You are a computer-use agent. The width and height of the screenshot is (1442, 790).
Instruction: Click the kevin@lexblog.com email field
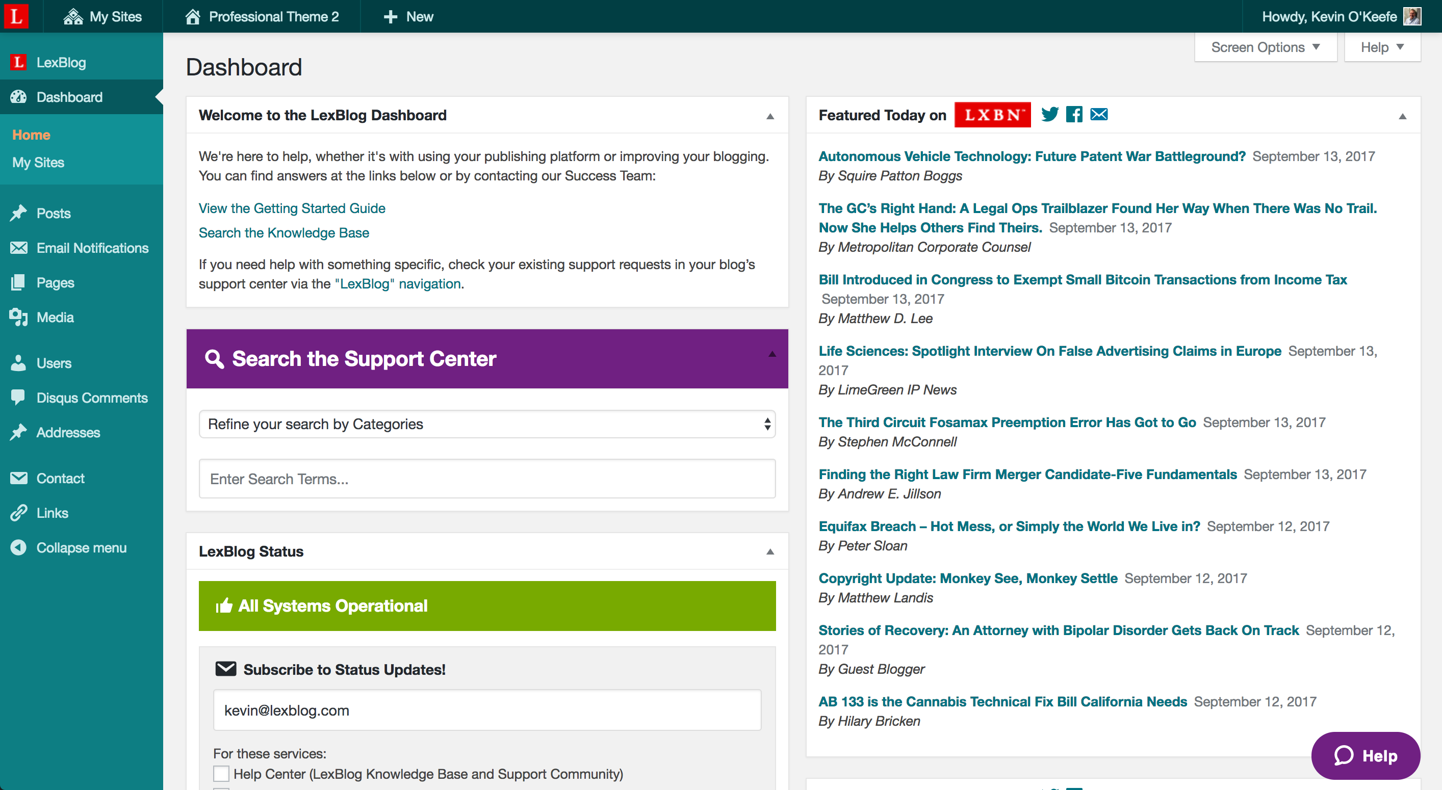(x=487, y=710)
